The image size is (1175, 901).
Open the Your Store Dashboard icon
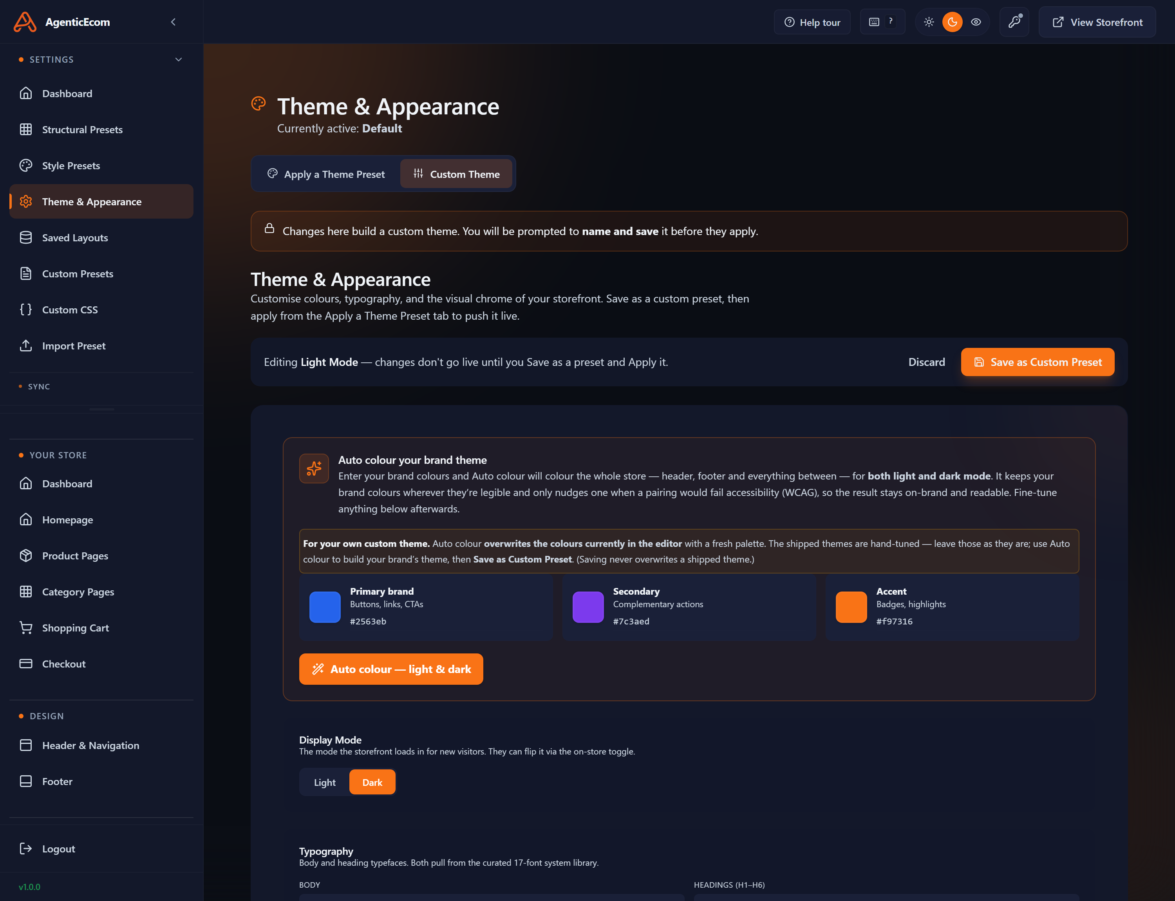(26, 484)
